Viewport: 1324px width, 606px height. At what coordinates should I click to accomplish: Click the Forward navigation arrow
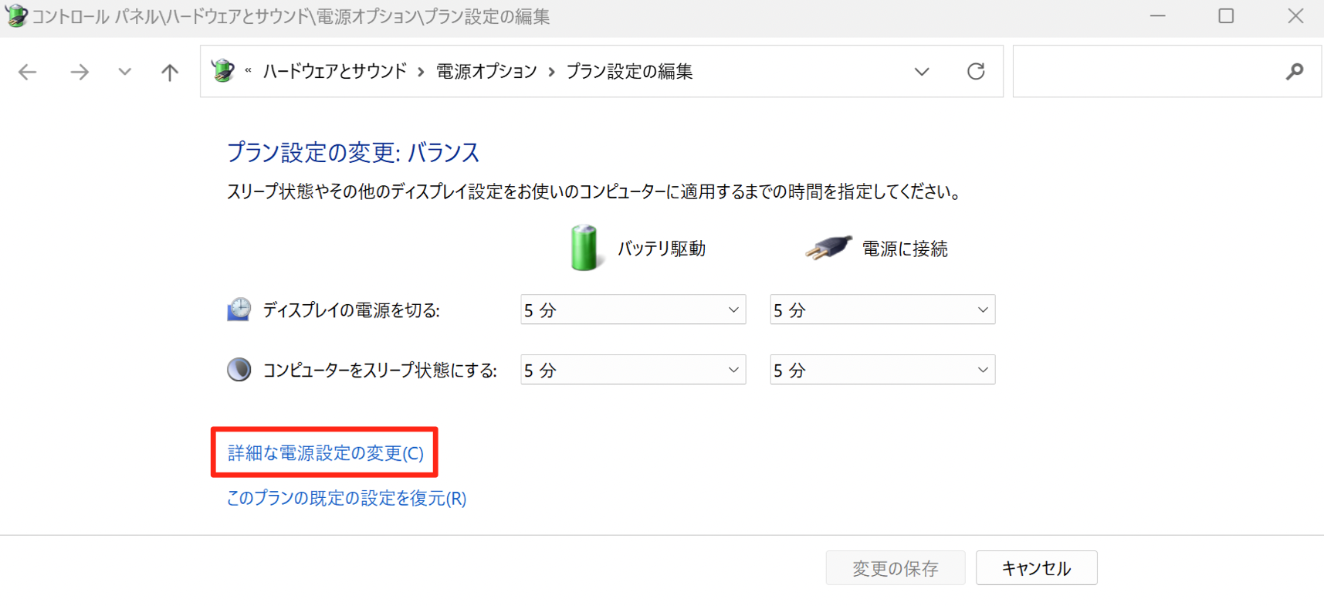tap(79, 72)
